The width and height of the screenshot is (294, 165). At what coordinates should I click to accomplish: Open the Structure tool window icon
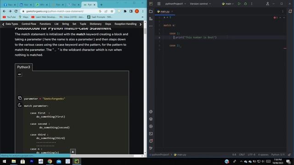[x=151, y=19]
